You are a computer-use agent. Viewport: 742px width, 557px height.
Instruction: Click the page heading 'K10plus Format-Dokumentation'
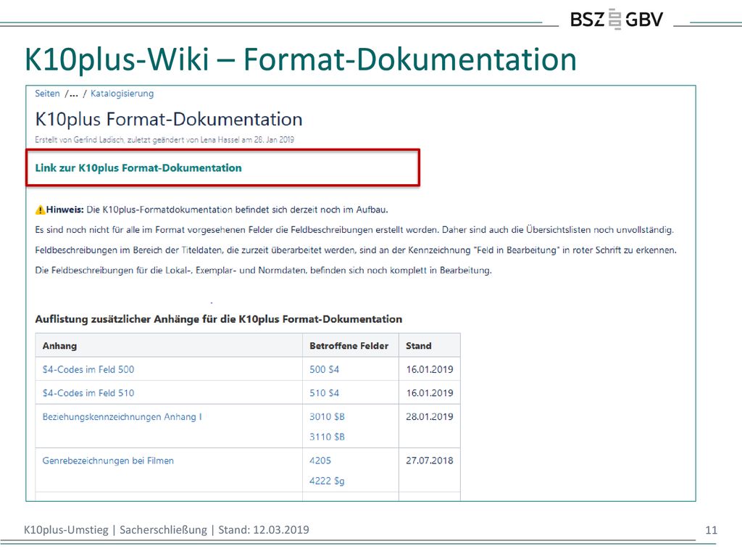169,120
